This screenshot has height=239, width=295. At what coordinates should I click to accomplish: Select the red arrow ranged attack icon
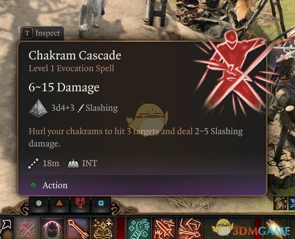tap(77, 229)
